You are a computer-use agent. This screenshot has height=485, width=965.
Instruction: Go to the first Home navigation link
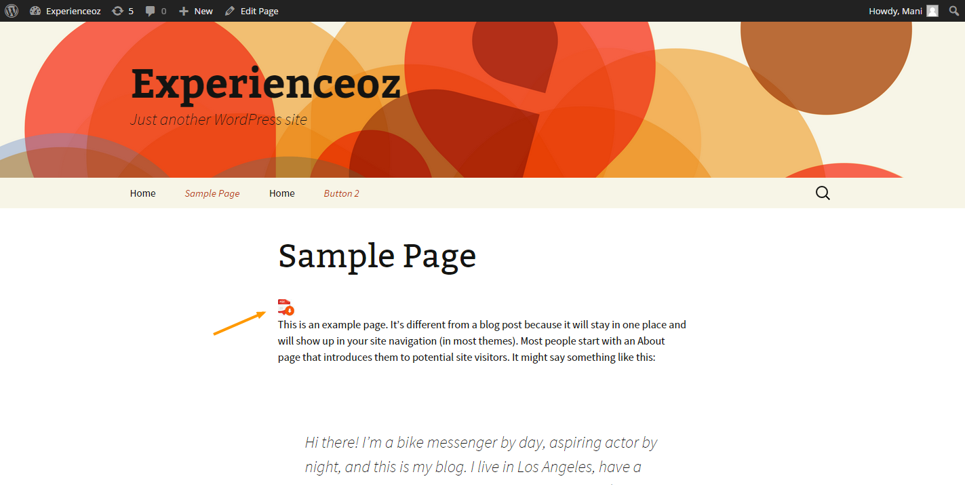142,193
